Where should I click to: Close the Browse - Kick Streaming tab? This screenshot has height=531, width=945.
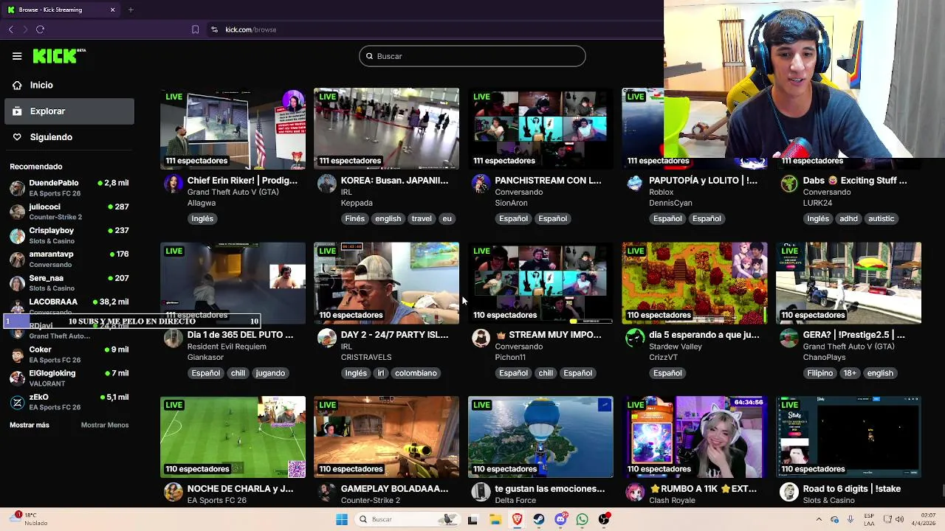tap(112, 10)
